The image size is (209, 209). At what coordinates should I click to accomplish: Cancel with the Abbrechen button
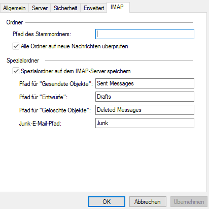pyautogui.click(x=148, y=202)
